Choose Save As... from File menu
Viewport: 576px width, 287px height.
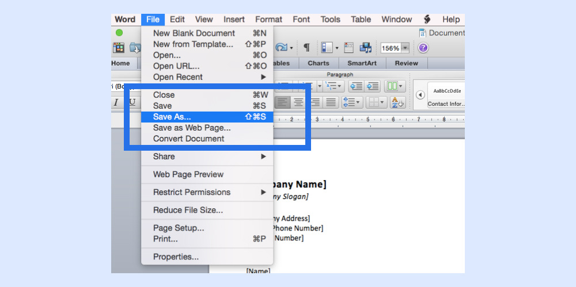pyautogui.click(x=172, y=117)
